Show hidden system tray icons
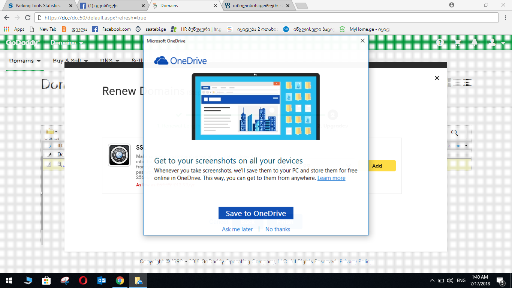 tap(432, 280)
